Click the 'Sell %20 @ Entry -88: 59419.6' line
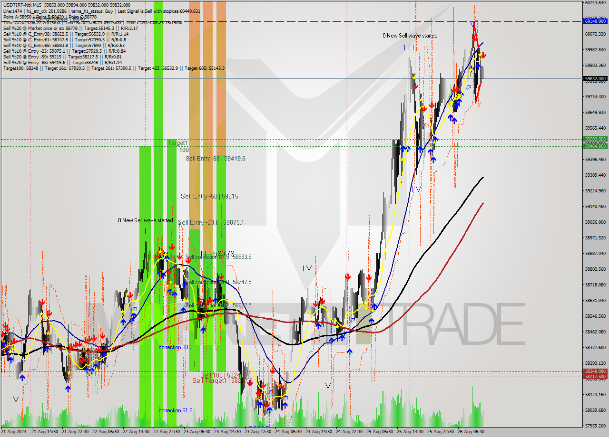 pos(62,62)
